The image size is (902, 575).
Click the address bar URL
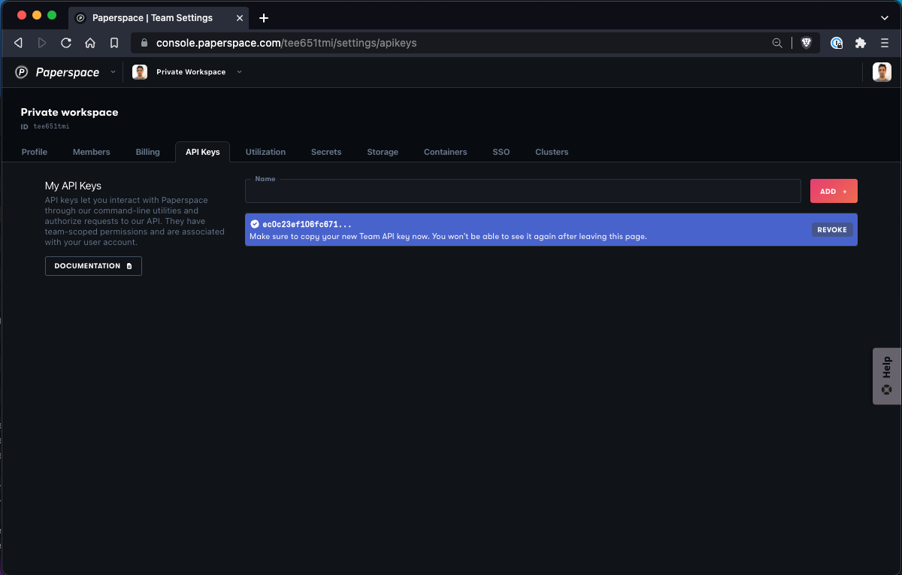tap(286, 43)
